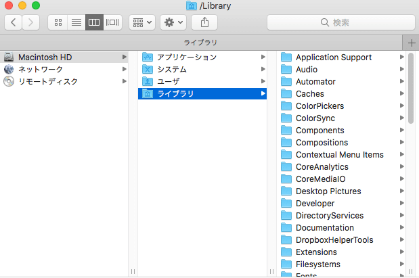The width and height of the screenshot is (419, 278).
Task: Expand ユーザ row arrow
Action: coord(263,81)
